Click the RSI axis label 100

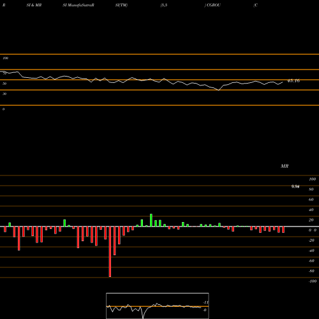pos(5,58)
